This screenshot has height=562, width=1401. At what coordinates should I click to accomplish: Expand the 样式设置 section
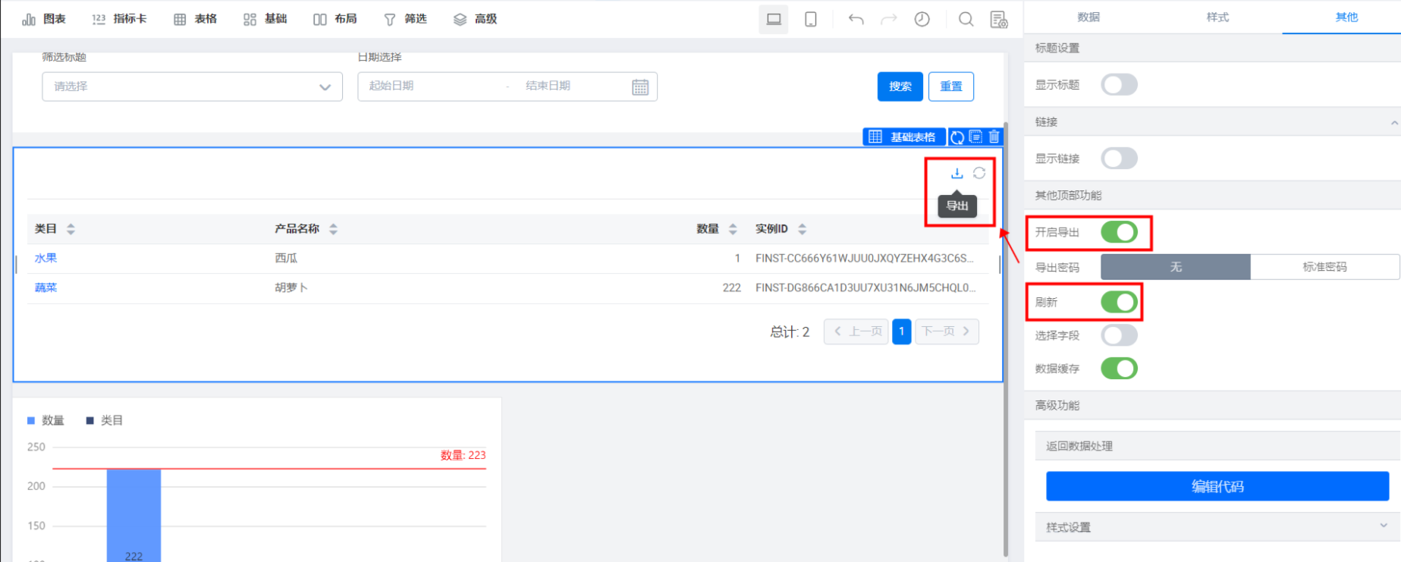(x=1217, y=527)
